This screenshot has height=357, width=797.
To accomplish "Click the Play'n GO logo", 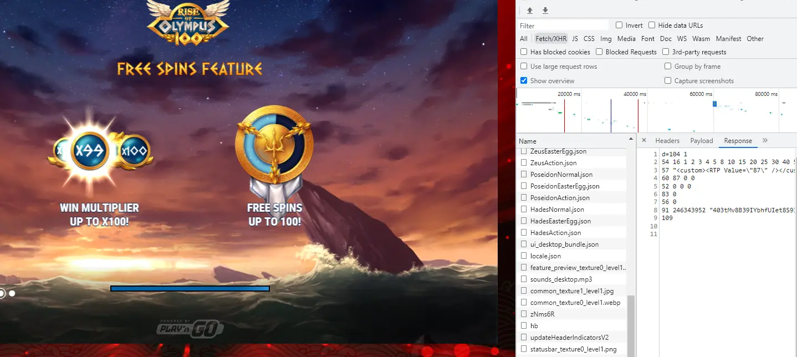I will 190,328.
